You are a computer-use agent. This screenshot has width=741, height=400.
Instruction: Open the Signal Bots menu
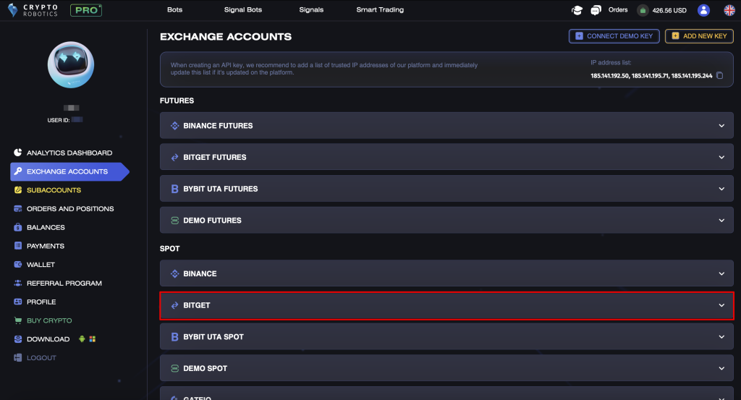[243, 9]
